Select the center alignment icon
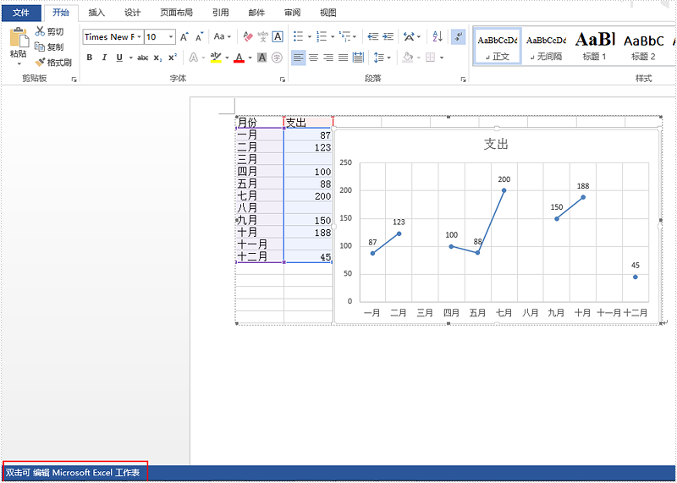This screenshot has height=483, width=677. (313, 58)
